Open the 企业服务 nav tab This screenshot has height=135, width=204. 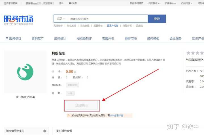175,38
